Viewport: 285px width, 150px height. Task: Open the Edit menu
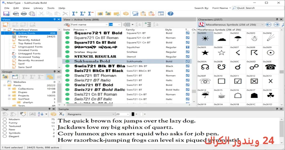16,8
